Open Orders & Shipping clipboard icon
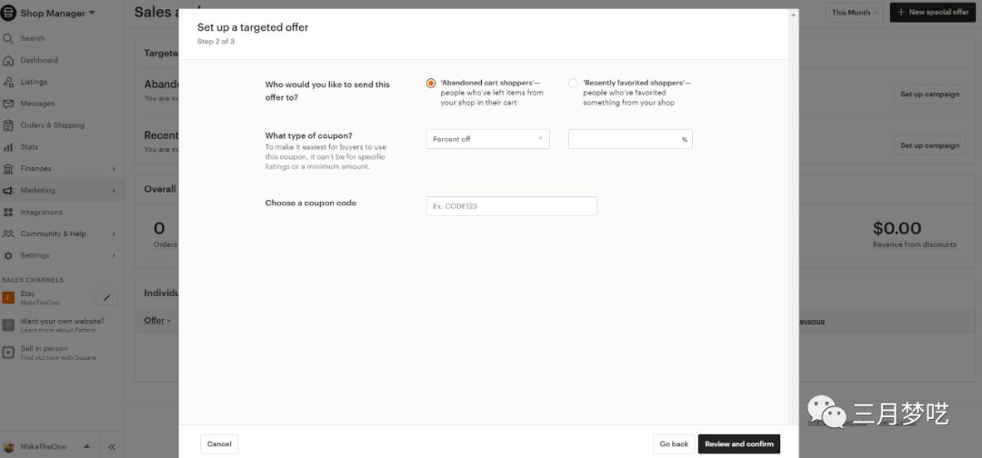 point(8,125)
